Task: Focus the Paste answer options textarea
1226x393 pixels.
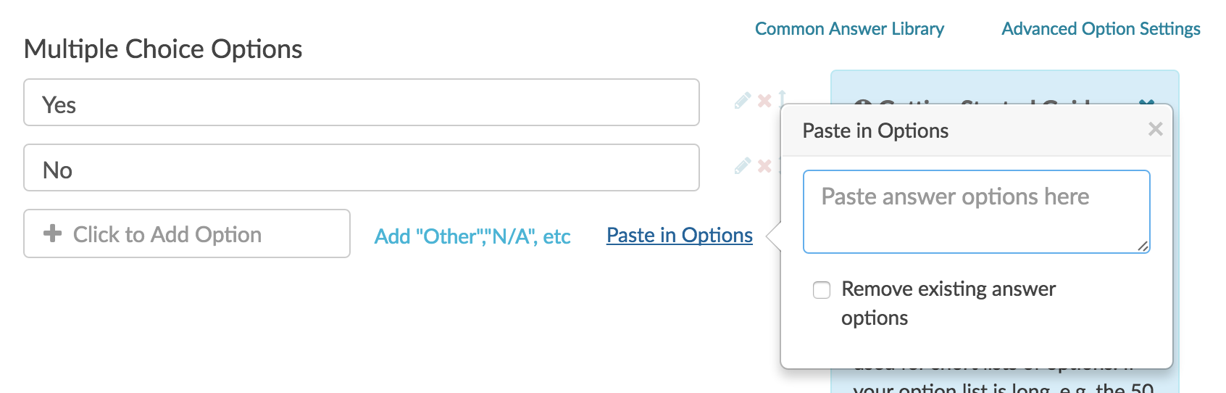Action: pos(975,212)
